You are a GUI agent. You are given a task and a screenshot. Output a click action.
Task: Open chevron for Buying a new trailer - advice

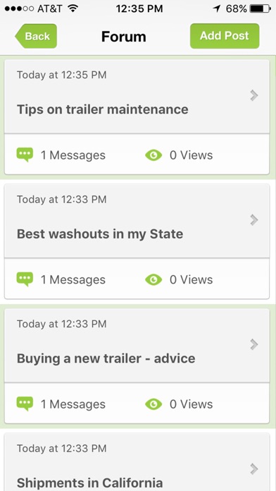254,344
